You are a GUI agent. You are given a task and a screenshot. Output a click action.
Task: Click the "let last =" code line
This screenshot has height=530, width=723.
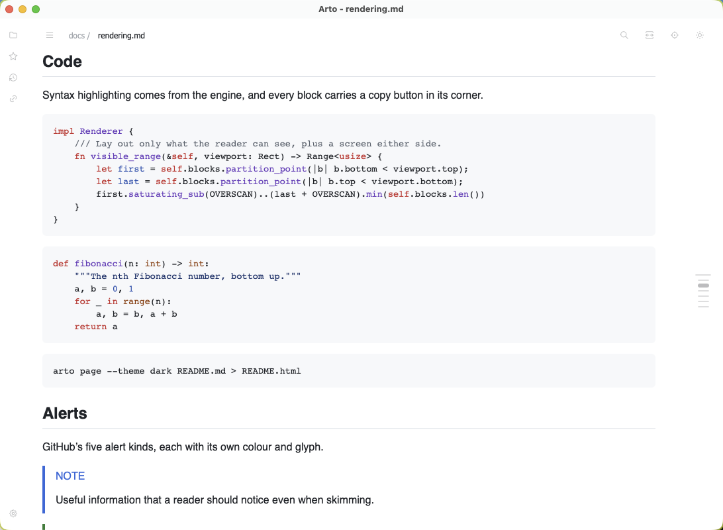[x=279, y=182]
